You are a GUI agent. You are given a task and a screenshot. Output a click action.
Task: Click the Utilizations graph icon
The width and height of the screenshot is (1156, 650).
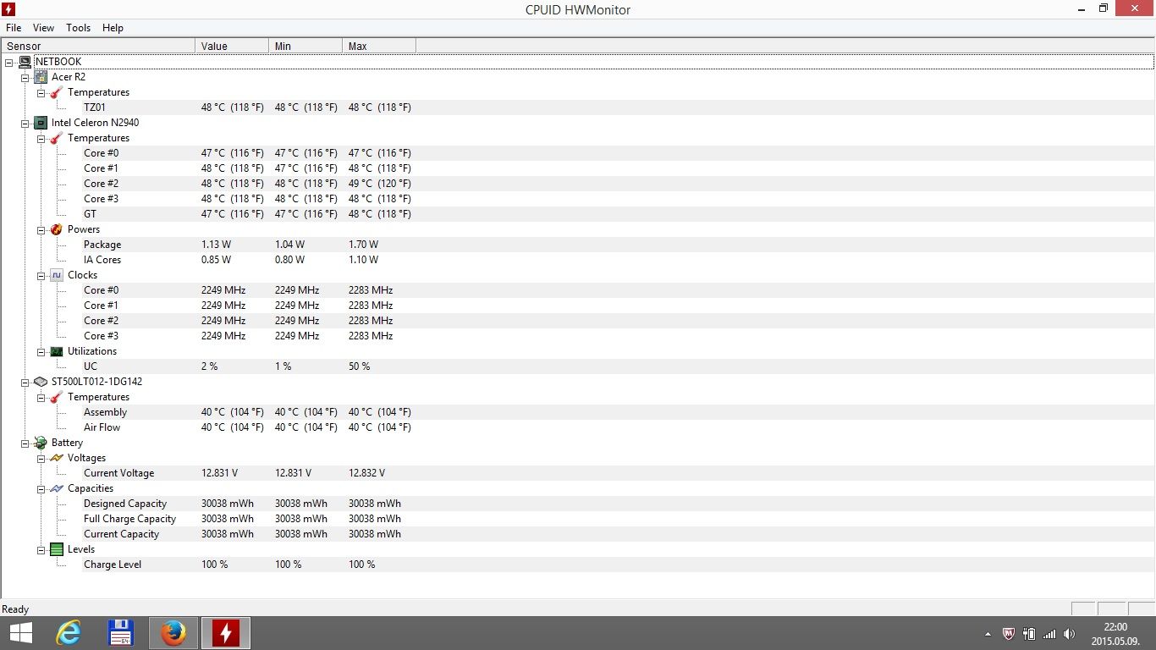pos(57,351)
